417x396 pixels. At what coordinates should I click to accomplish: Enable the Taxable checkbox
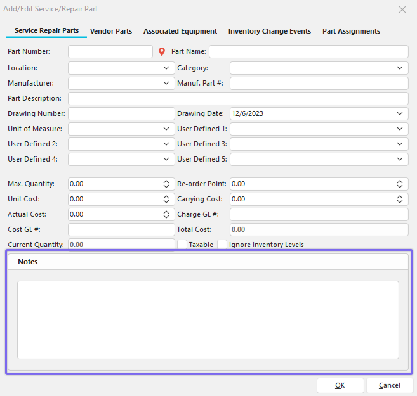coord(182,245)
